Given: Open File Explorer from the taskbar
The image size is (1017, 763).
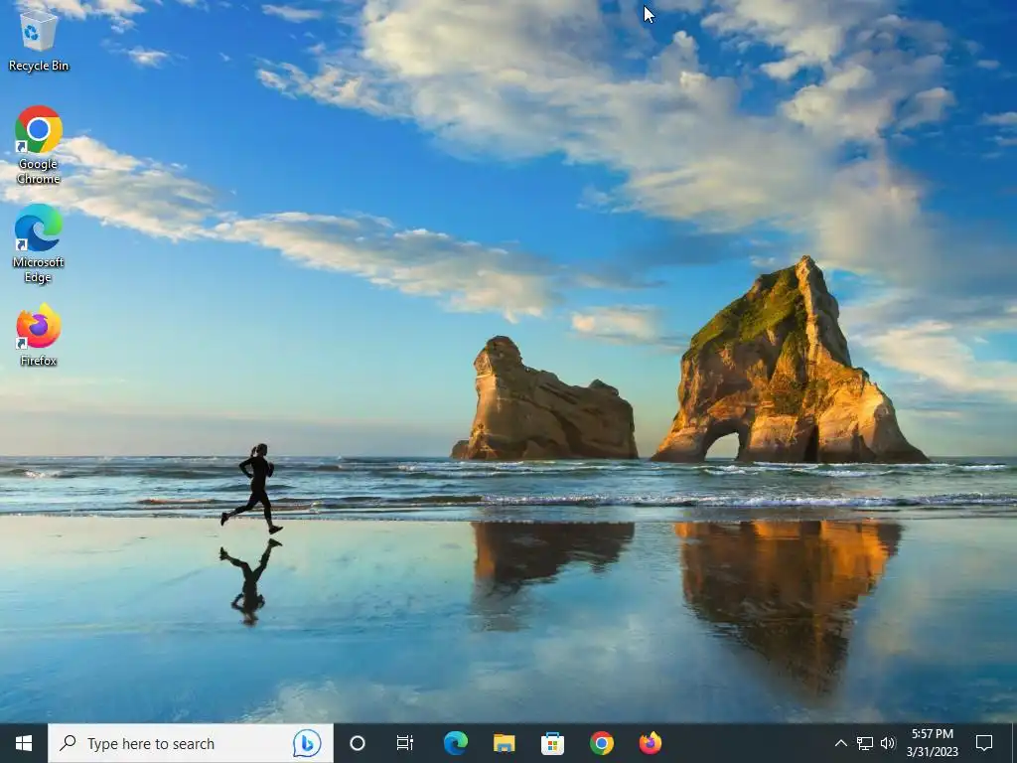Looking at the screenshot, I should tap(504, 743).
